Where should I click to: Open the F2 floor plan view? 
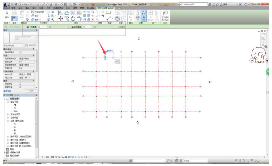coord(15,108)
